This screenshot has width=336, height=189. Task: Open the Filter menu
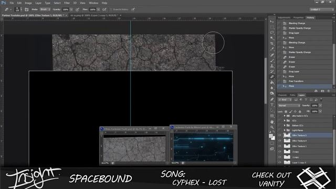click(67, 3)
